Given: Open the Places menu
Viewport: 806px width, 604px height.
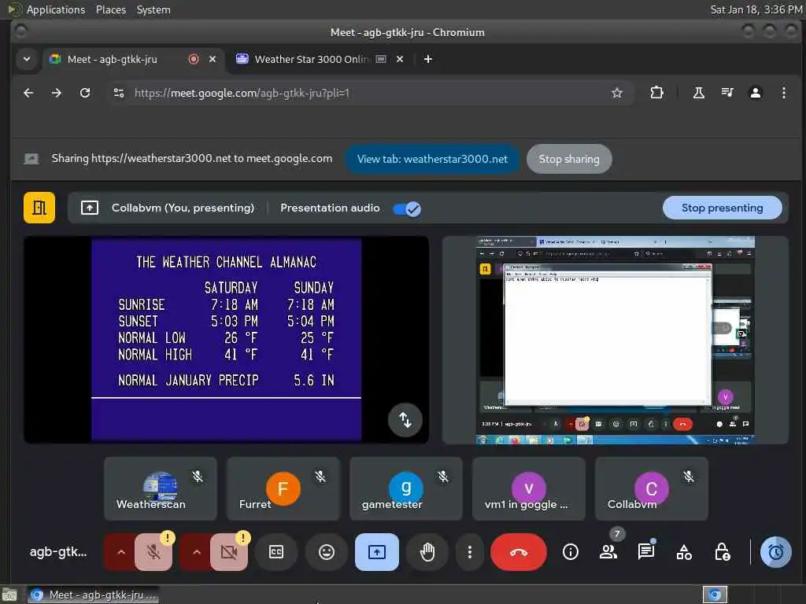Looking at the screenshot, I should pyautogui.click(x=110, y=9).
